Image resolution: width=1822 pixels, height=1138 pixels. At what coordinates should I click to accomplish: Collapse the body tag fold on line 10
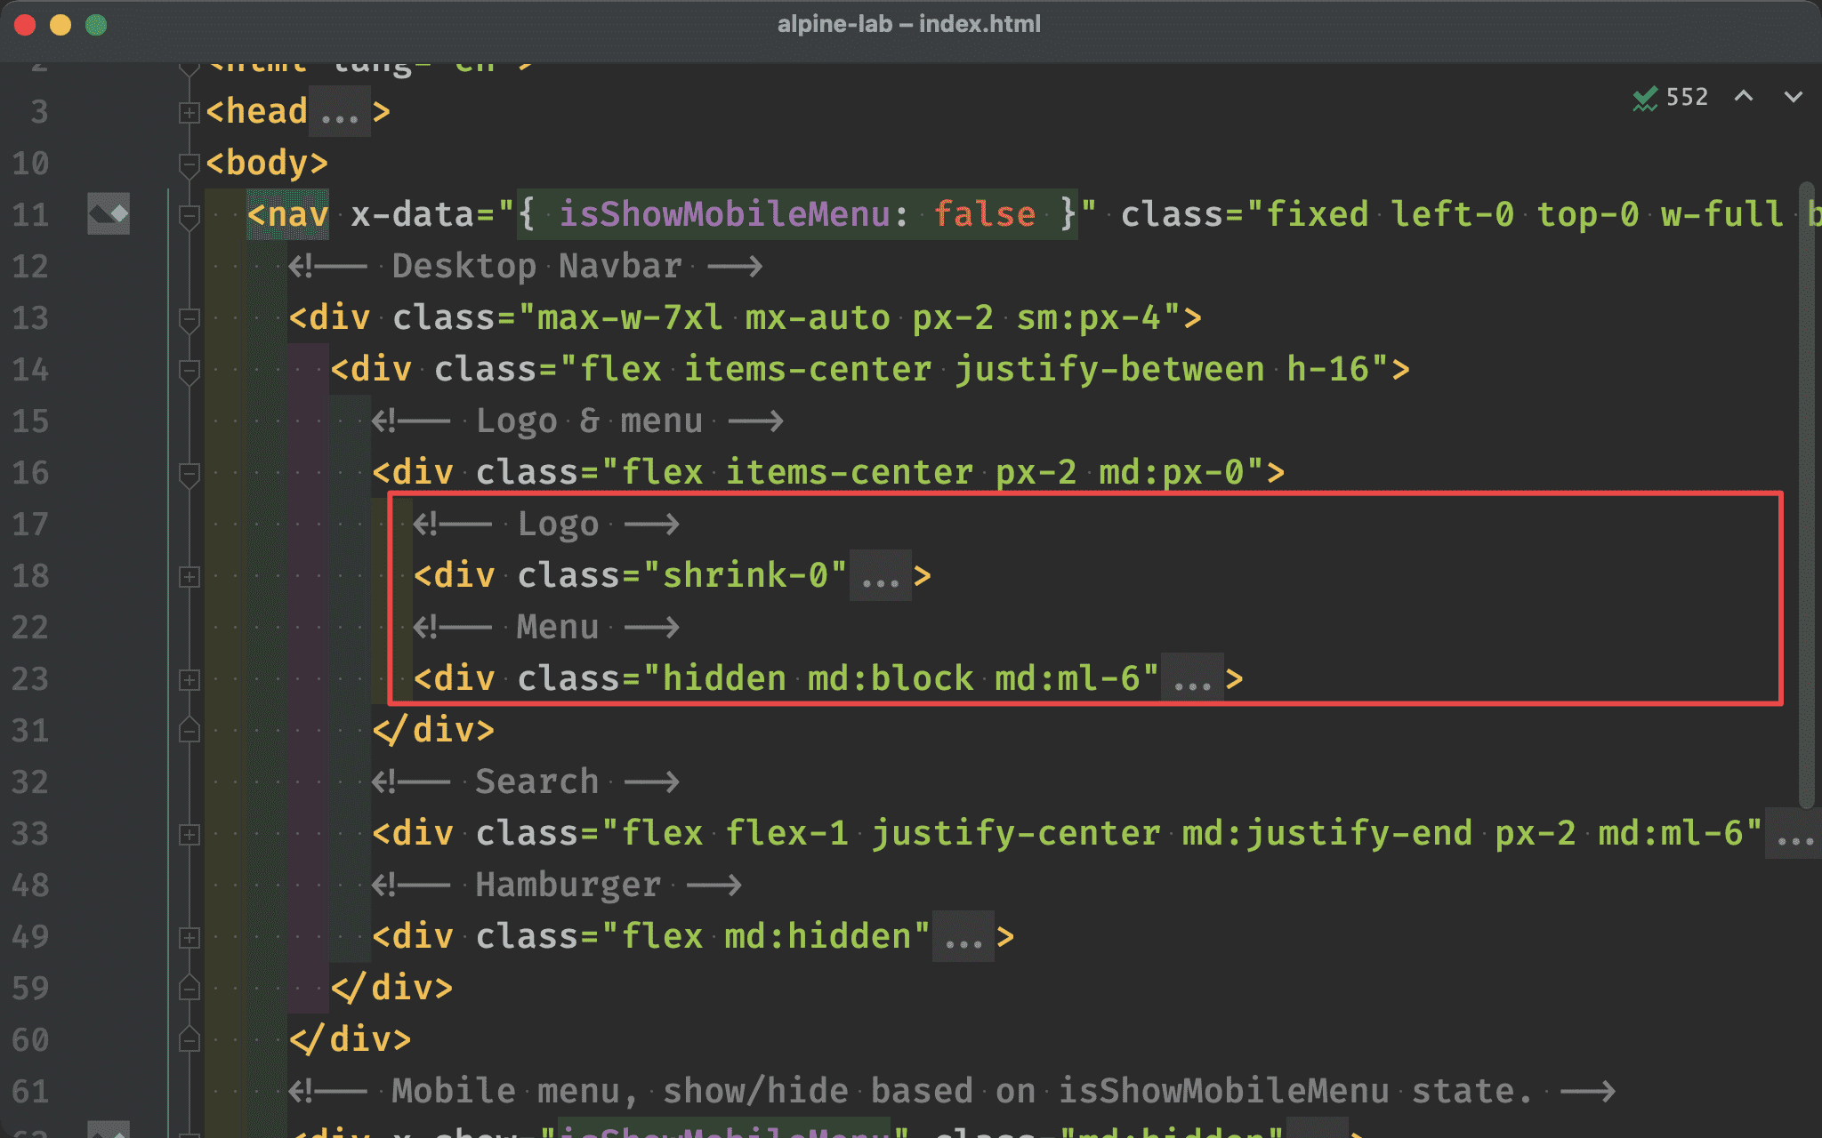(x=189, y=164)
